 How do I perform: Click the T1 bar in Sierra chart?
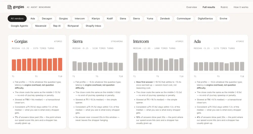(x=75, y=66)
